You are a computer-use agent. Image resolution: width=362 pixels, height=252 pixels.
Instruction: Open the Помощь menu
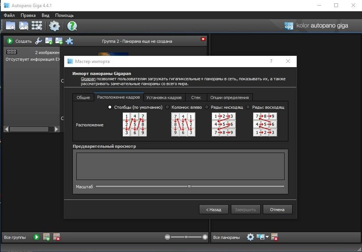[65, 15]
